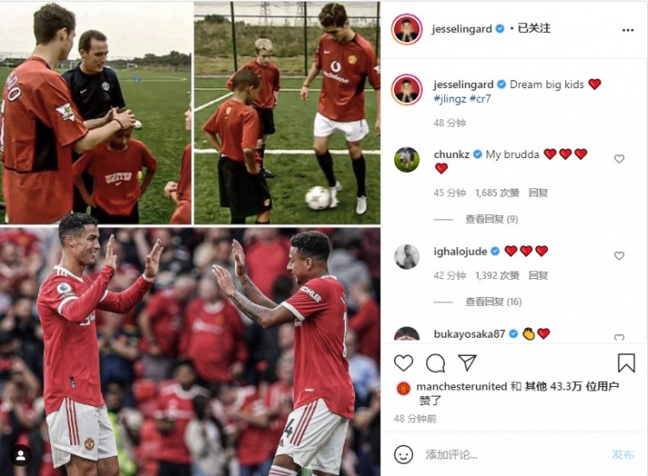This screenshot has height=476, width=648.
Task: Open the comment bubble icon
Action: point(435,363)
